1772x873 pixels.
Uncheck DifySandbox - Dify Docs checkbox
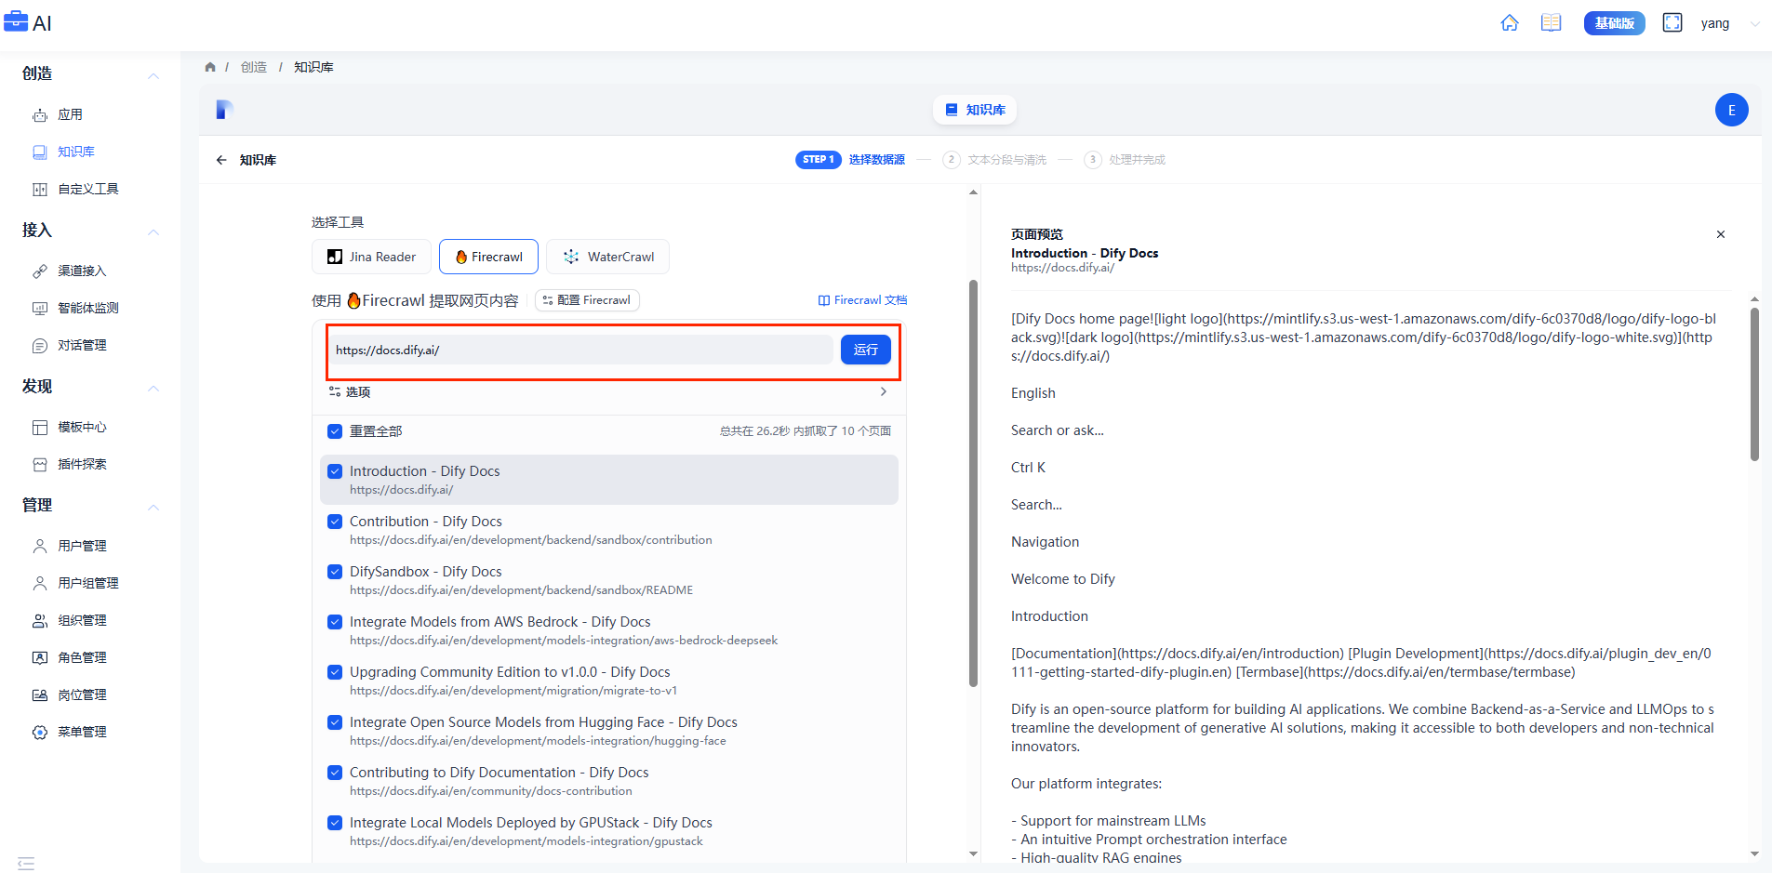[x=335, y=572]
